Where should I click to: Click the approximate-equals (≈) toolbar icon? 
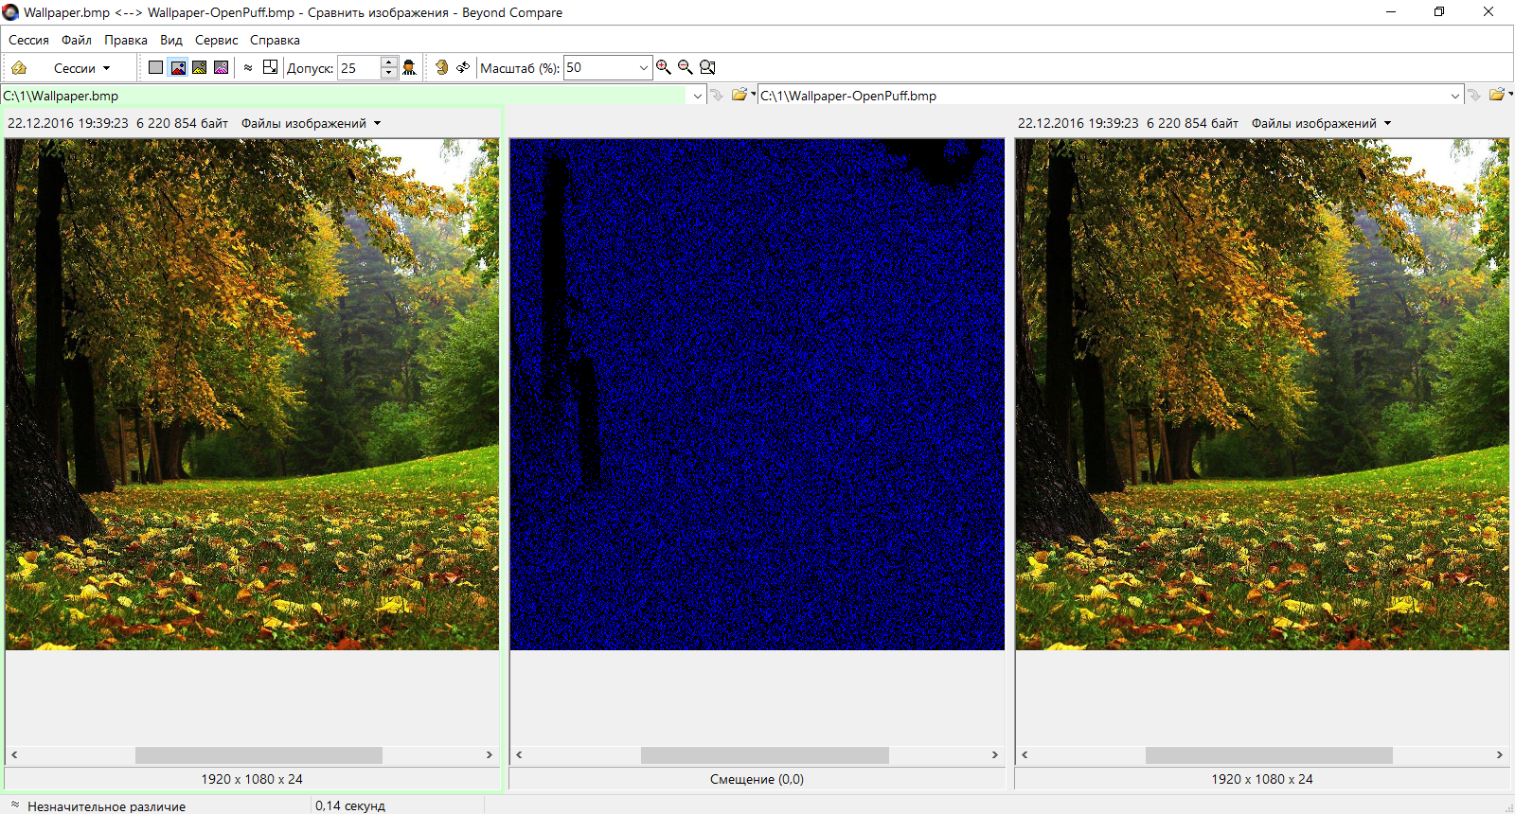[x=248, y=67]
